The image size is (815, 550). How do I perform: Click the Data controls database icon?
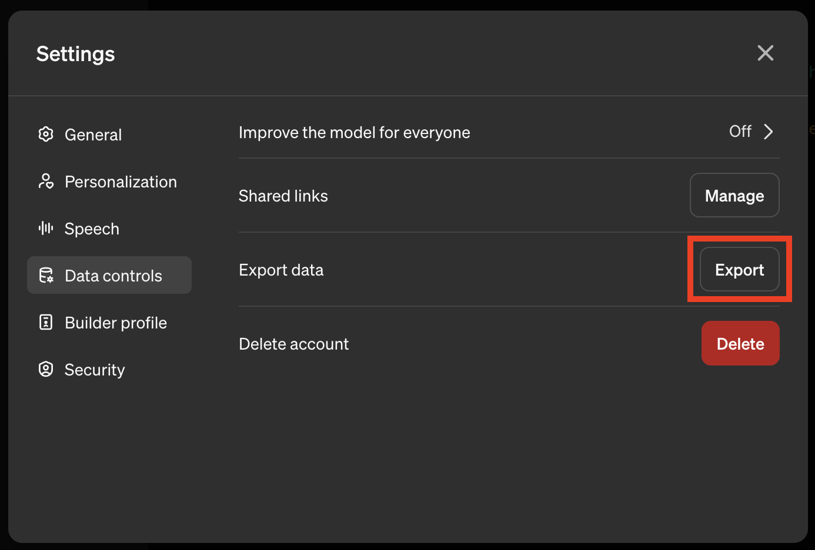pyautogui.click(x=46, y=275)
